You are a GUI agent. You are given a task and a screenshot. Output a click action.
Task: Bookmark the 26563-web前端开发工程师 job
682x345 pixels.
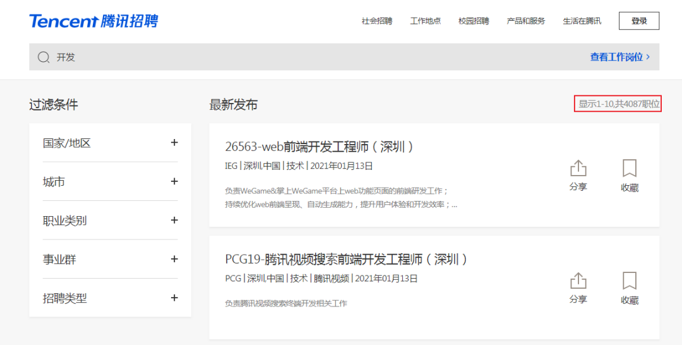[630, 176]
